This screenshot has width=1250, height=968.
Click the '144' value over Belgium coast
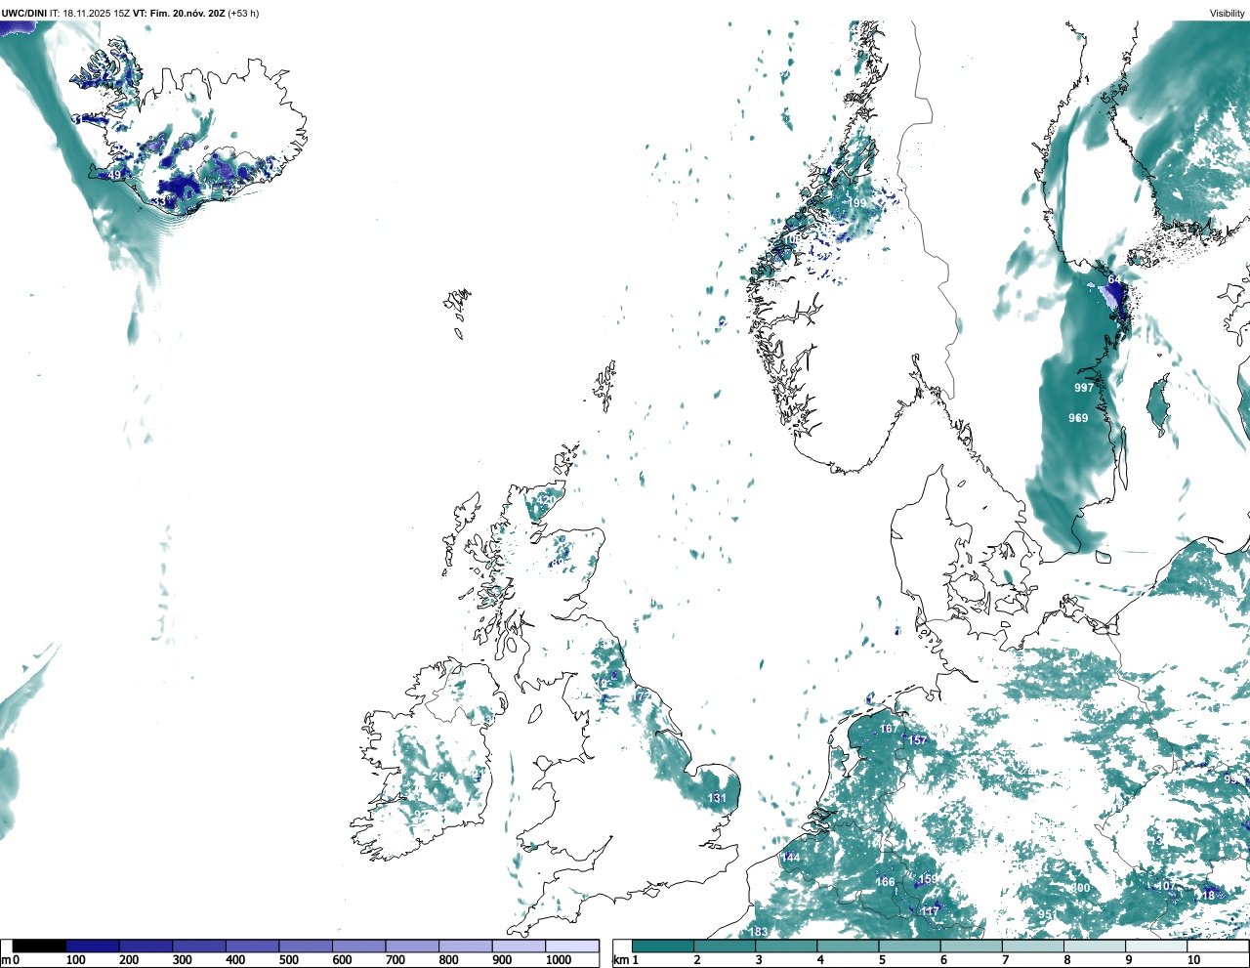791,858
